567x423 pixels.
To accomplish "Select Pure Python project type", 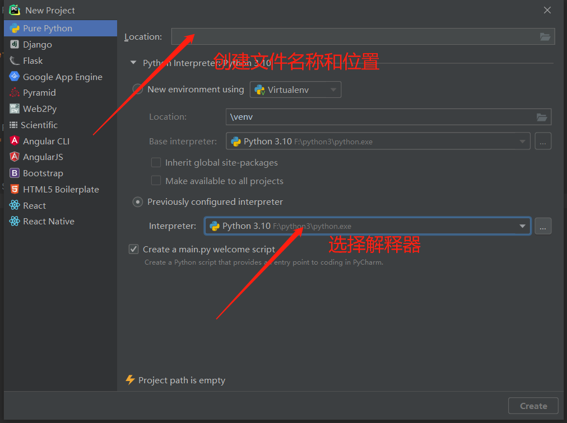I will click(x=61, y=28).
